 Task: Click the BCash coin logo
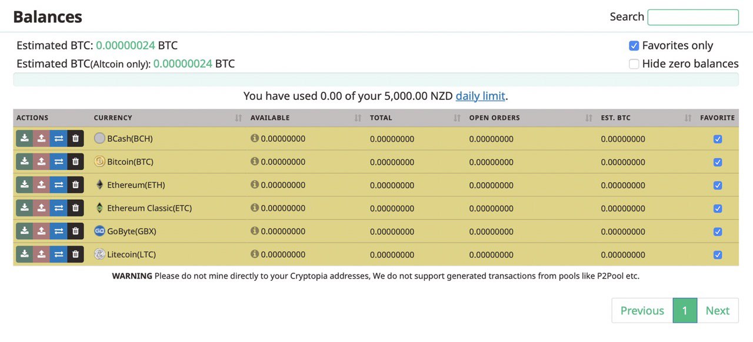99,139
